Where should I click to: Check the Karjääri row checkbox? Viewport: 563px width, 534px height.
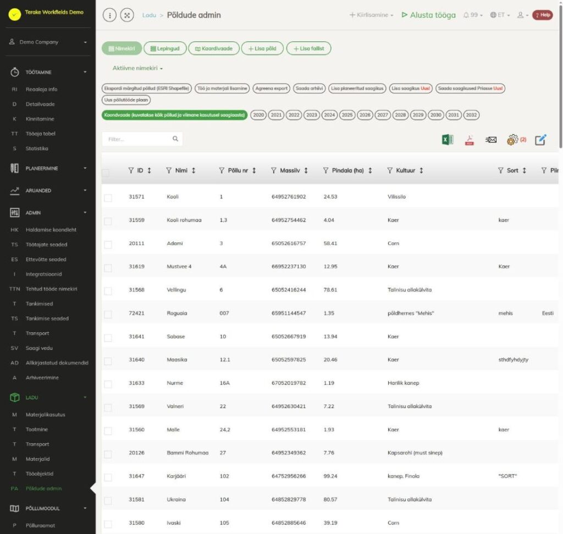point(108,477)
